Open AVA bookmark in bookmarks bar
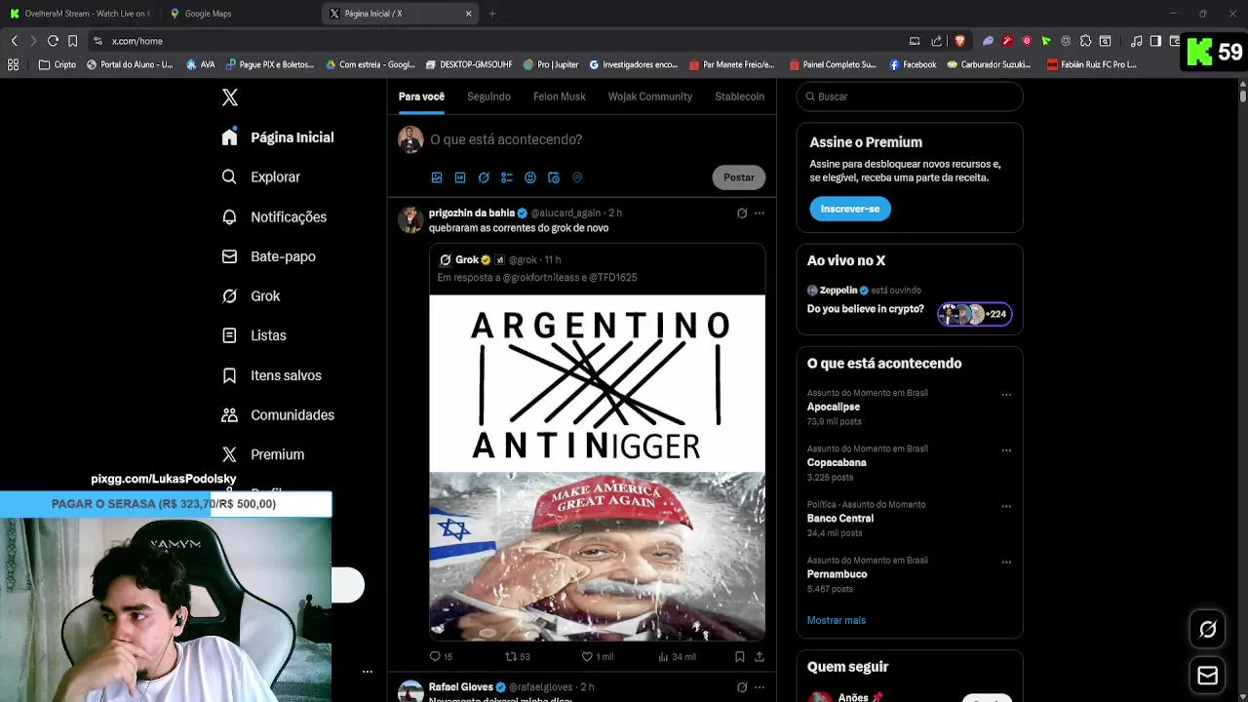The width and height of the screenshot is (1248, 702). pos(200,64)
